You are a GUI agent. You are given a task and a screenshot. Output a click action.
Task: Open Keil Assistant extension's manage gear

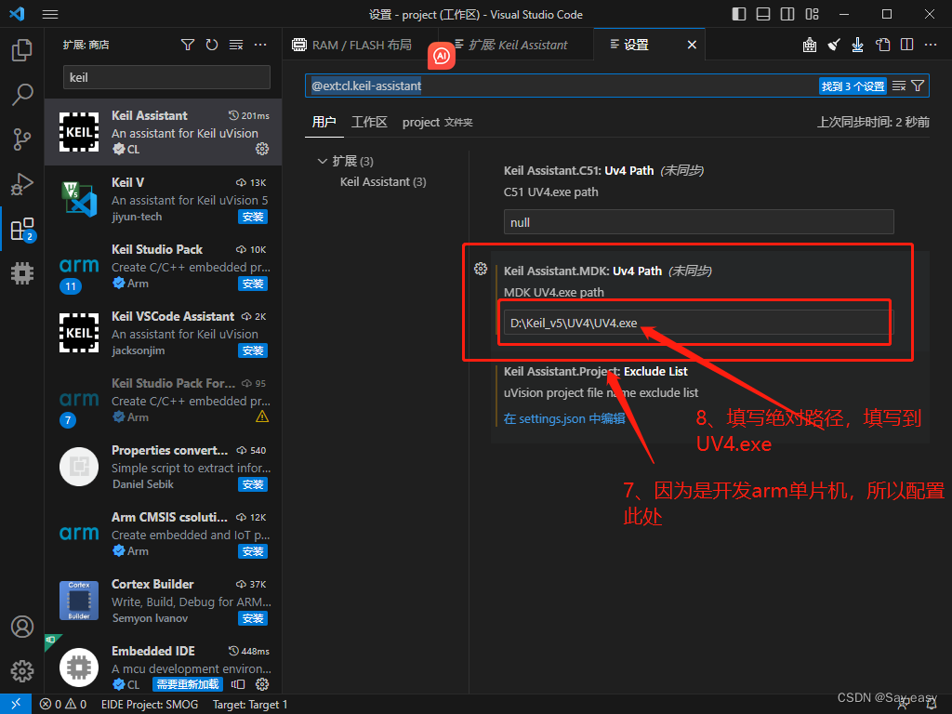tap(262, 149)
